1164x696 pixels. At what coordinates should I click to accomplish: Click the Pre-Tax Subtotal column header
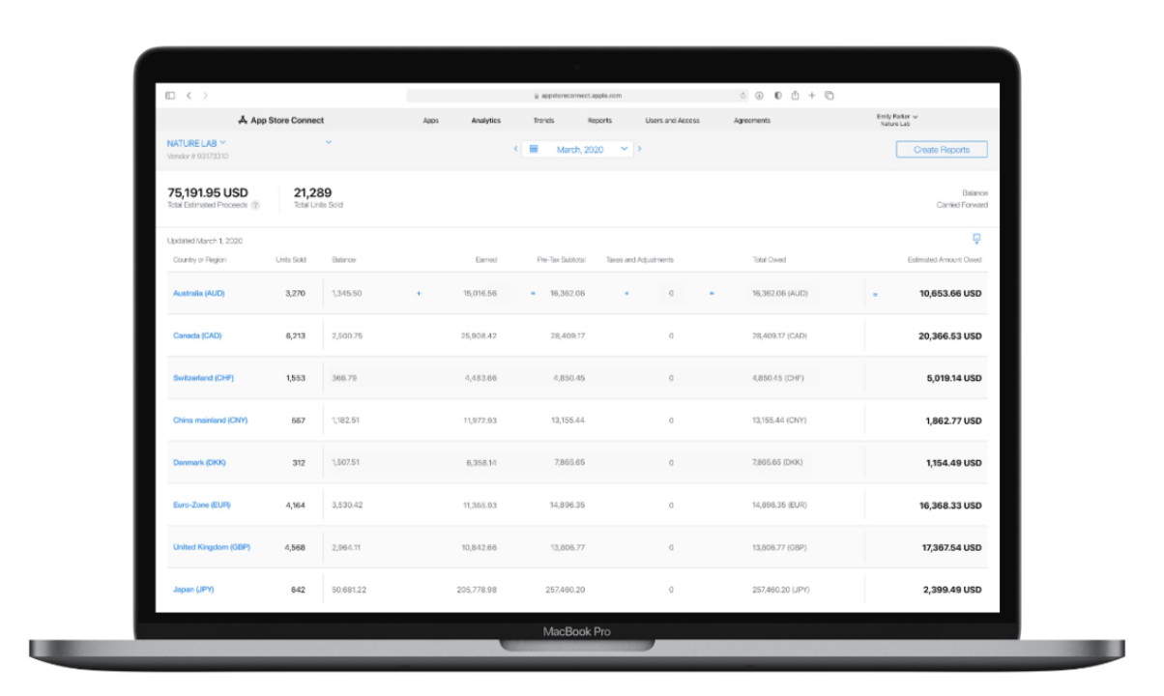pyautogui.click(x=561, y=260)
